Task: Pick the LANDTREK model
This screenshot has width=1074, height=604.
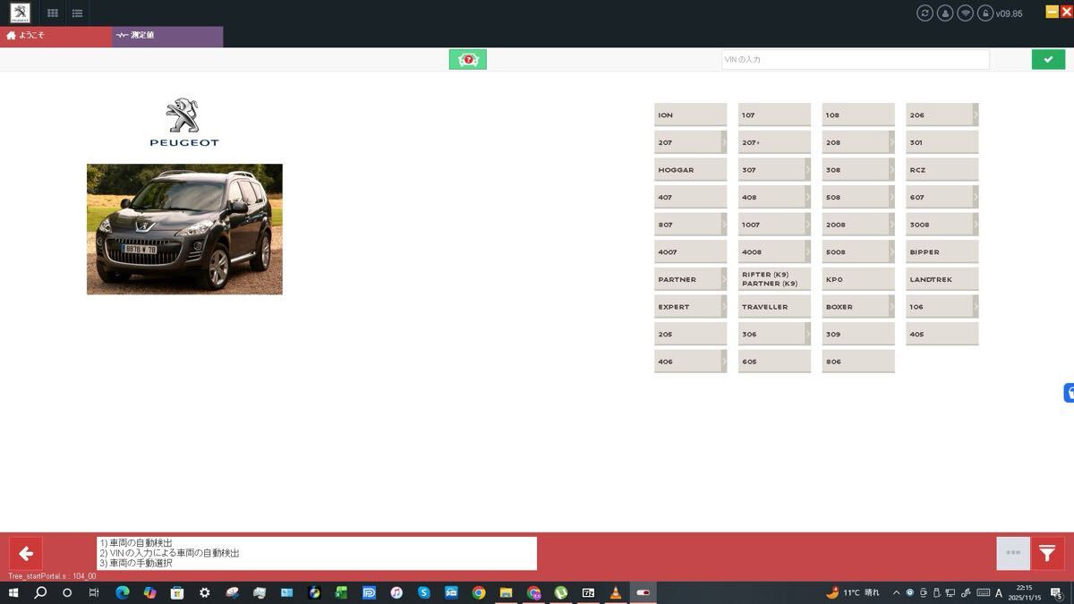Action: (x=942, y=279)
